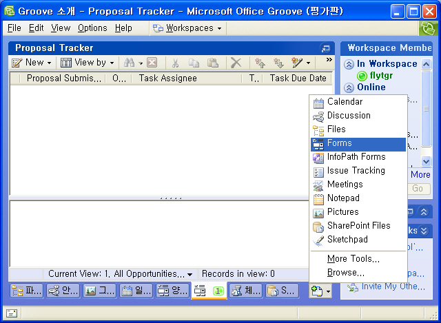Select InfoPath Forms menu entry

358,157
